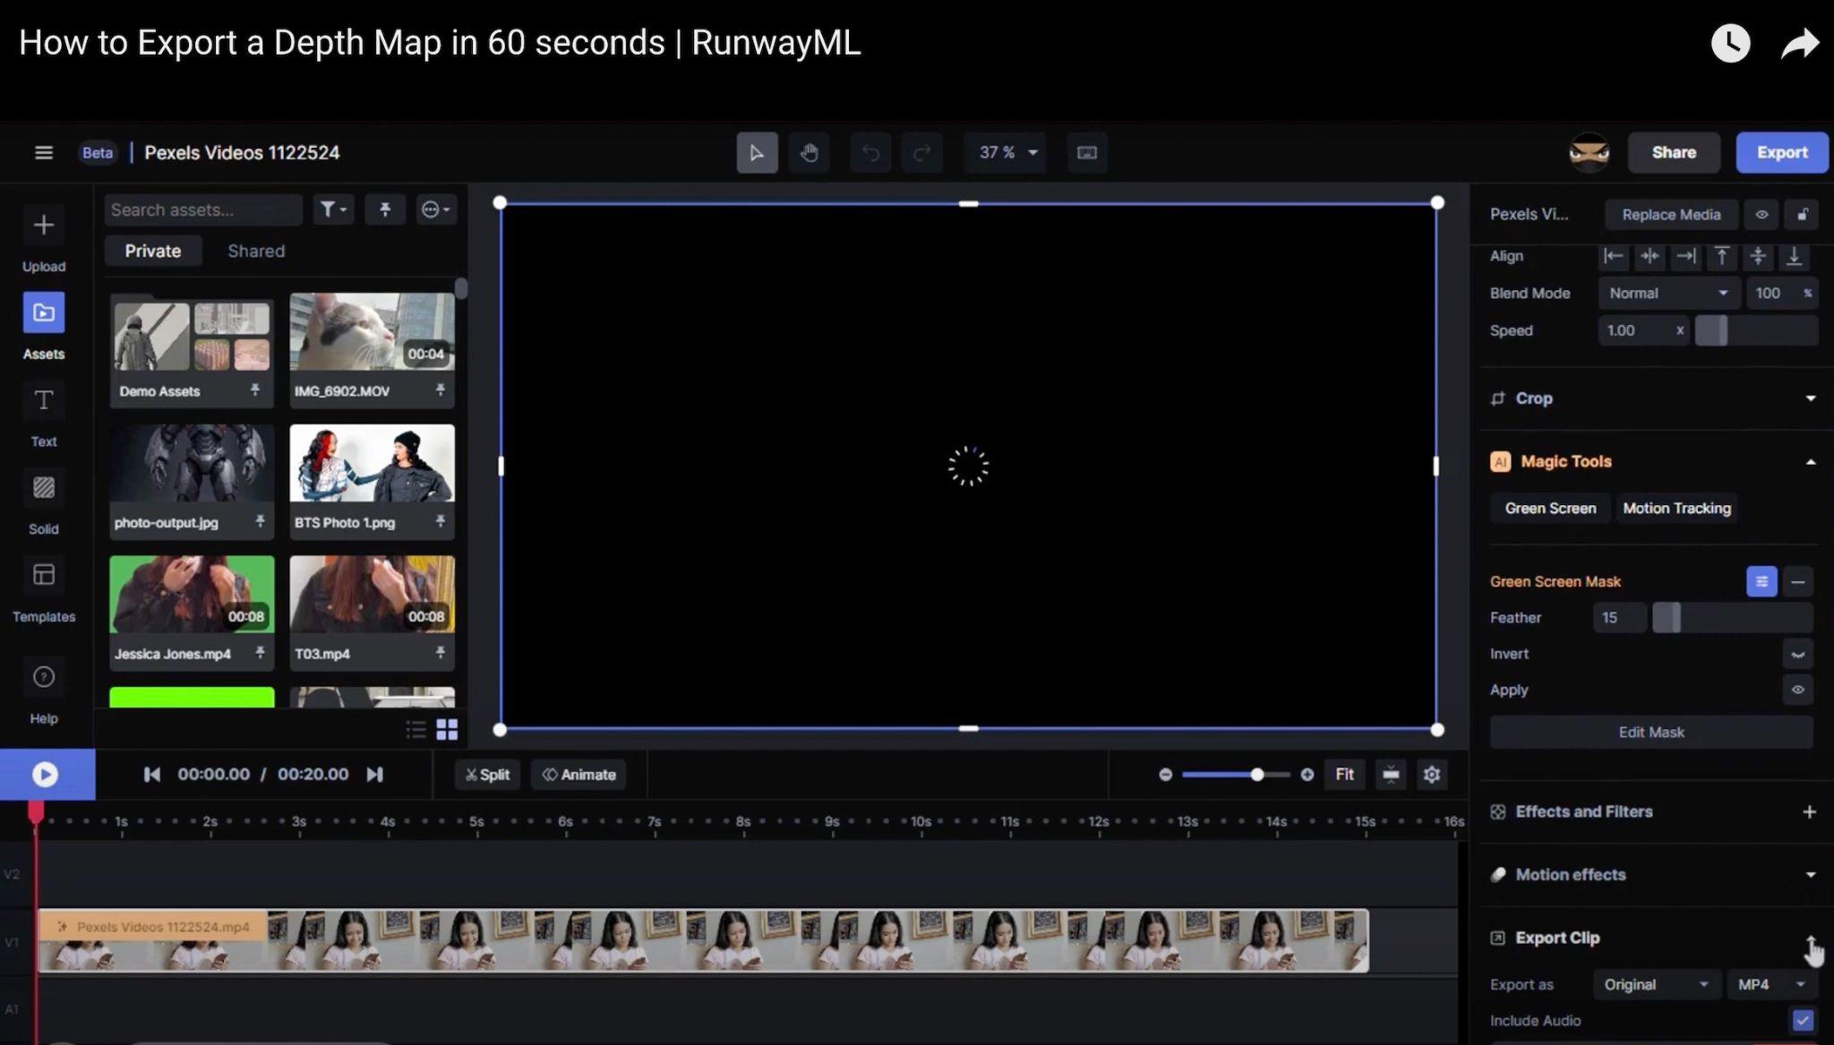
Task: Select the Motion Tracking tab
Action: pyautogui.click(x=1676, y=508)
